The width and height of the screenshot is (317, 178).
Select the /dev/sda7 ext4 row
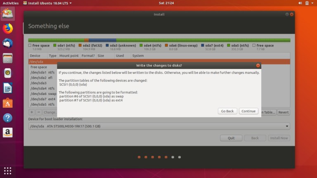(43, 99)
